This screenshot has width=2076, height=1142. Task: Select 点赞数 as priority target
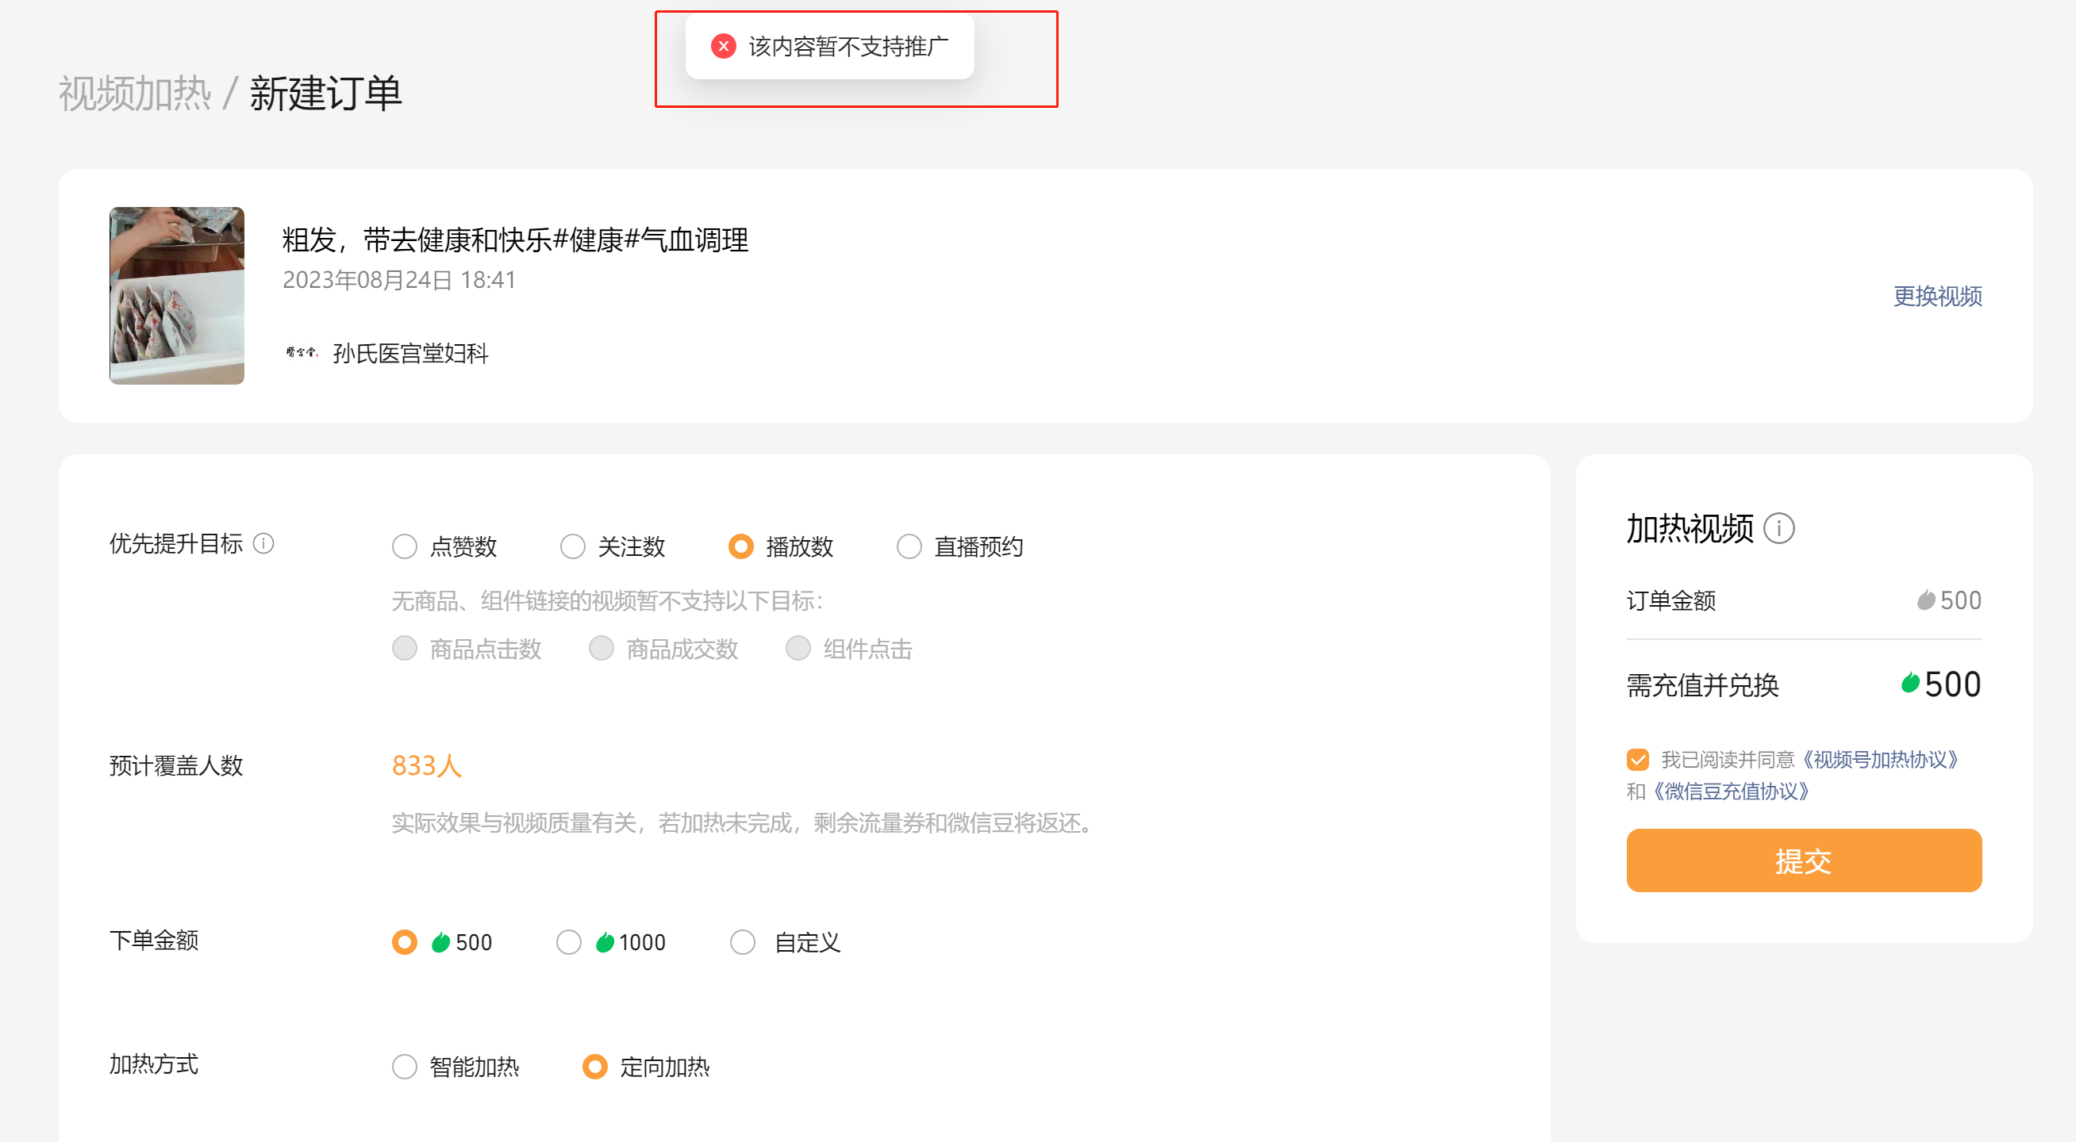[405, 547]
